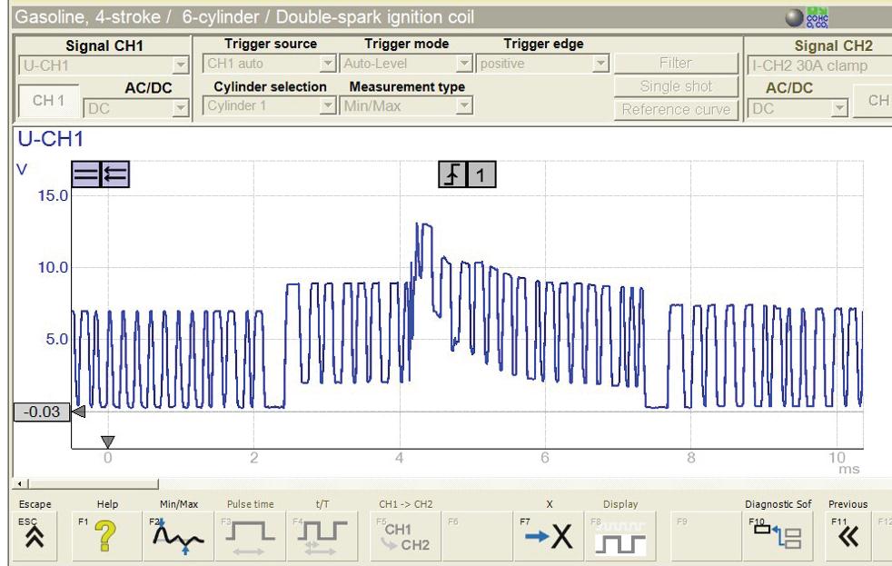Toggle the CH 1 channel button
Screen dimensions: 892x566
(48, 101)
